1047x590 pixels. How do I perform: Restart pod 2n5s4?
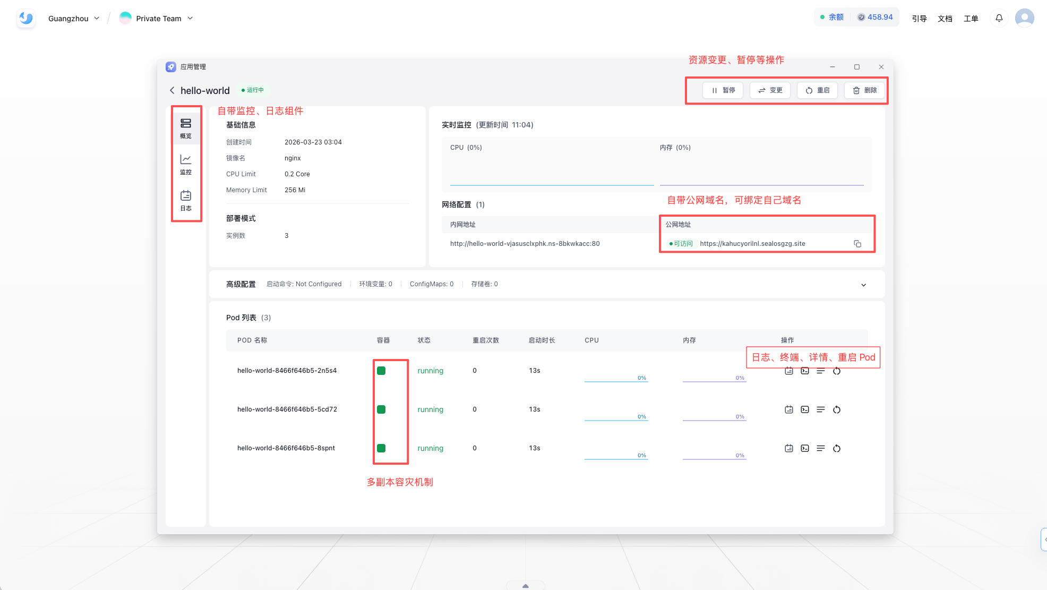pos(837,371)
